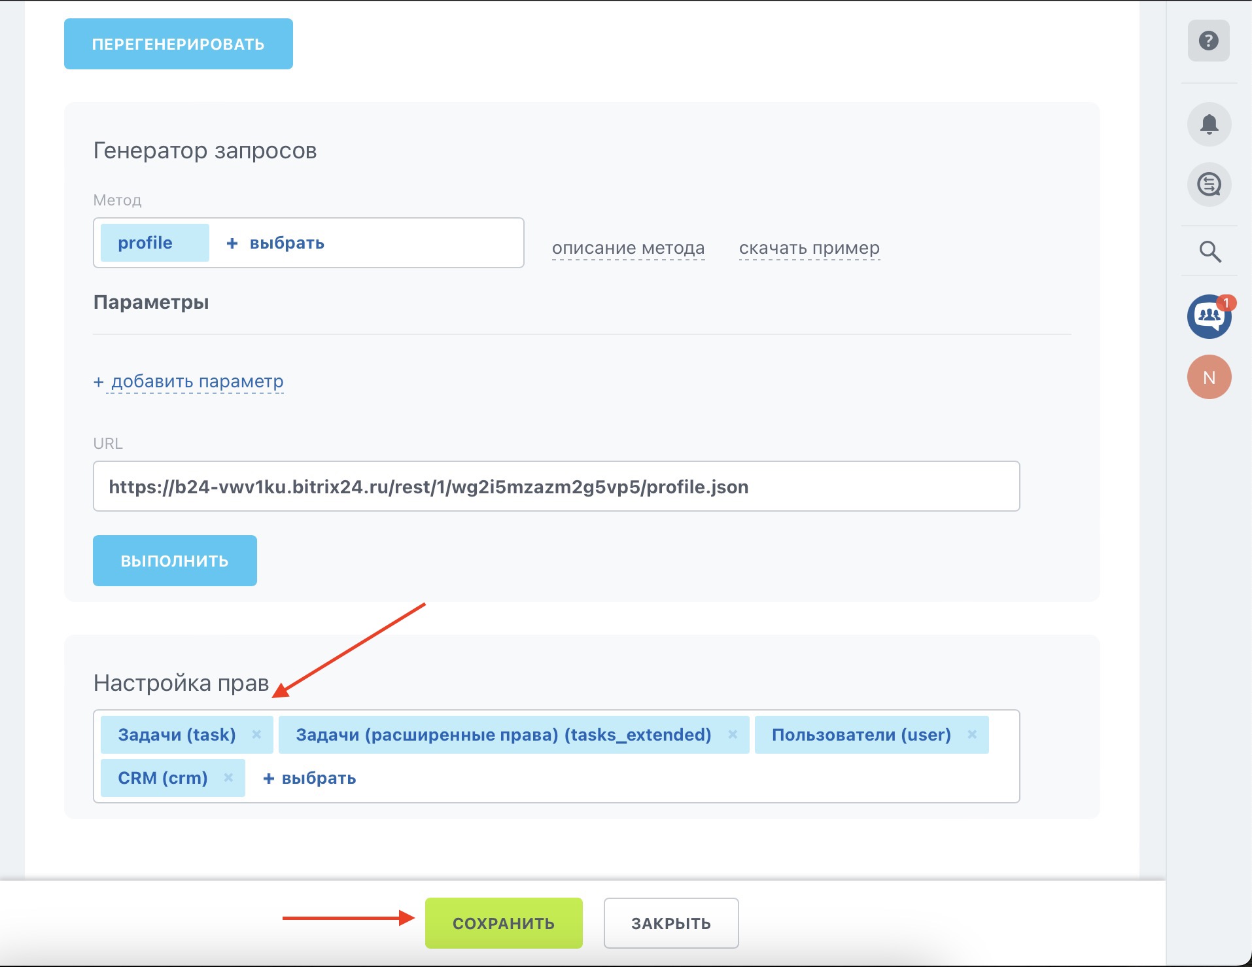
Task: Open the описание метода link
Action: pyautogui.click(x=629, y=248)
